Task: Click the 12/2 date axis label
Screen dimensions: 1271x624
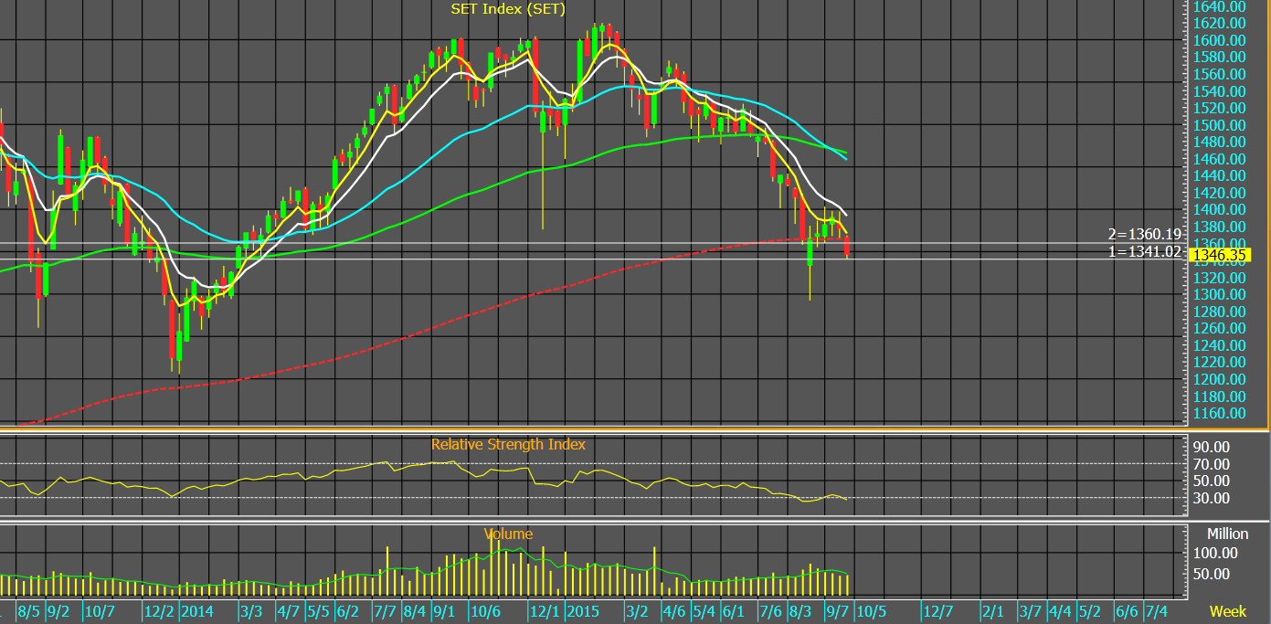Action: 159,610
